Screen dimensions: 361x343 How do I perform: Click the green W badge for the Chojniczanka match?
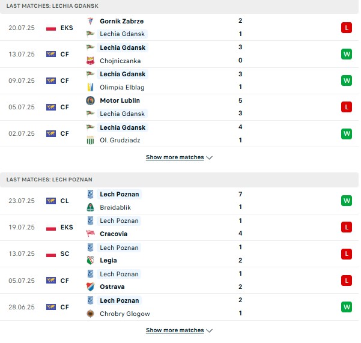[347, 54]
